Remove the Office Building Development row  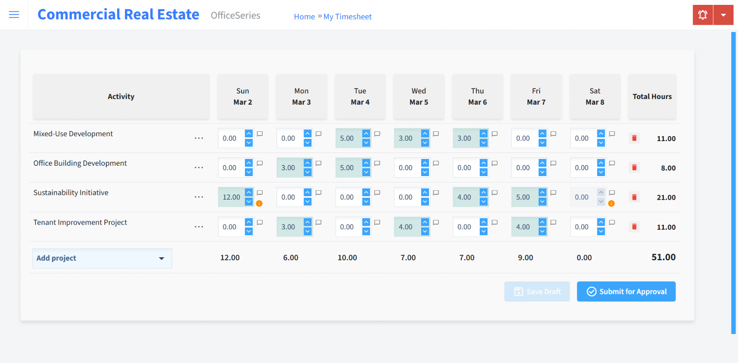pyautogui.click(x=634, y=167)
